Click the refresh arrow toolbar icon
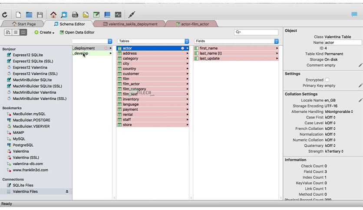 (x=5, y=15)
